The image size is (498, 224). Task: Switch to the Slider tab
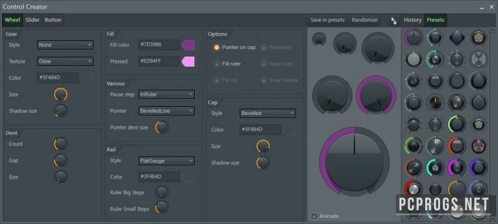point(32,20)
